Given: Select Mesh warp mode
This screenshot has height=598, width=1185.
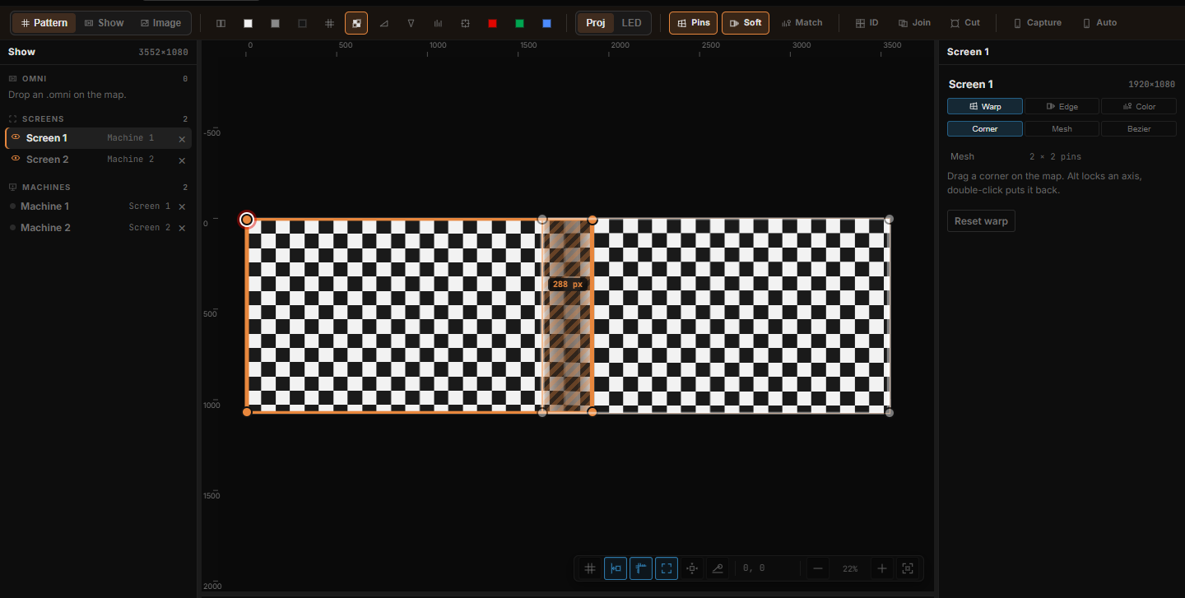Looking at the screenshot, I should (x=1062, y=128).
